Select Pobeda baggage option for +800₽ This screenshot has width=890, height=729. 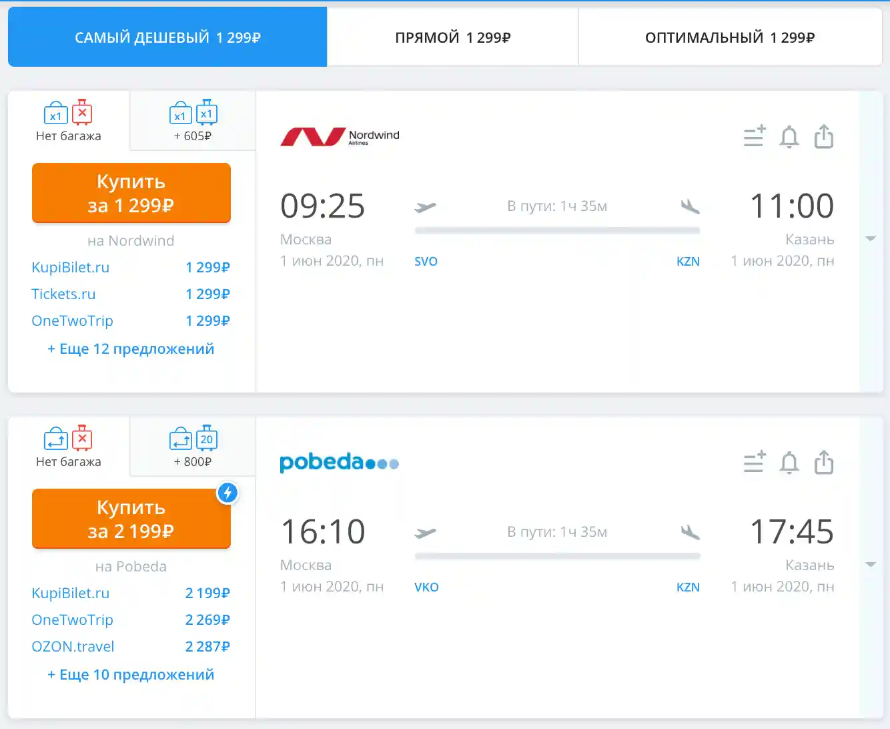click(x=193, y=447)
